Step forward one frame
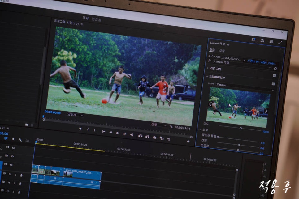299x199 pixels. (125, 134)
